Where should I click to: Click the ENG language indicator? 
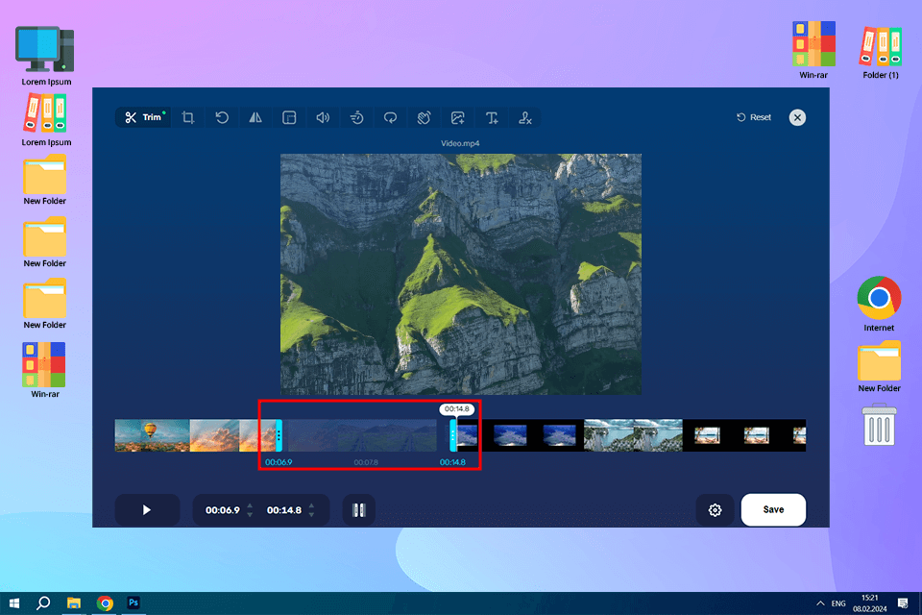[838, 603]
